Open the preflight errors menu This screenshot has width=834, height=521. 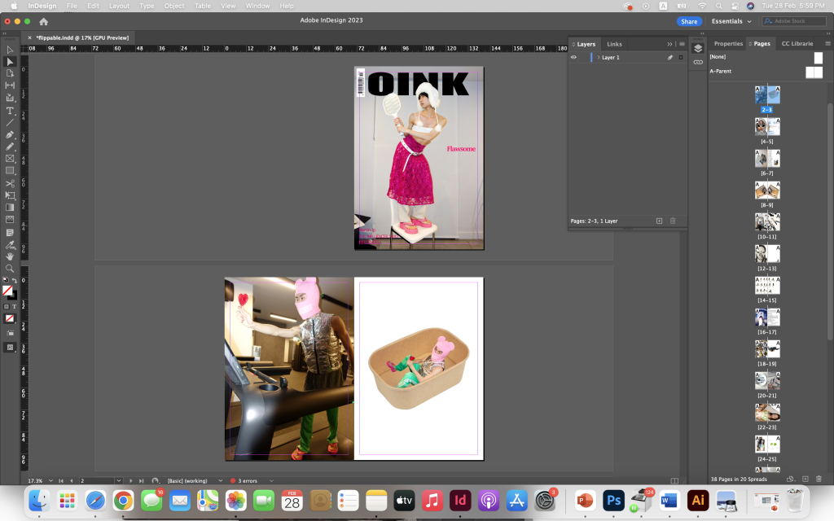point(271,480)
